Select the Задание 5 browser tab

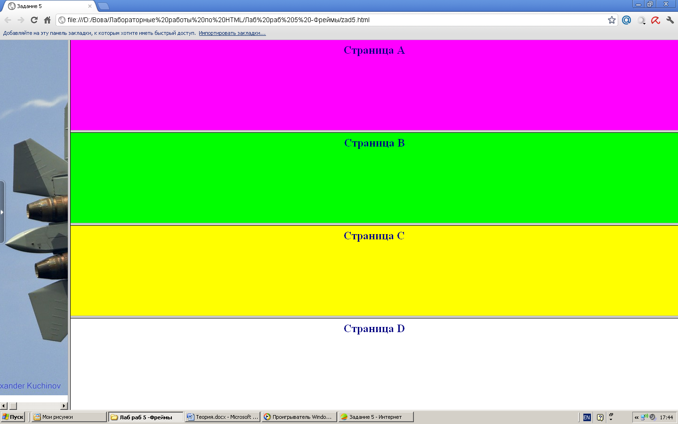[48, 6]
